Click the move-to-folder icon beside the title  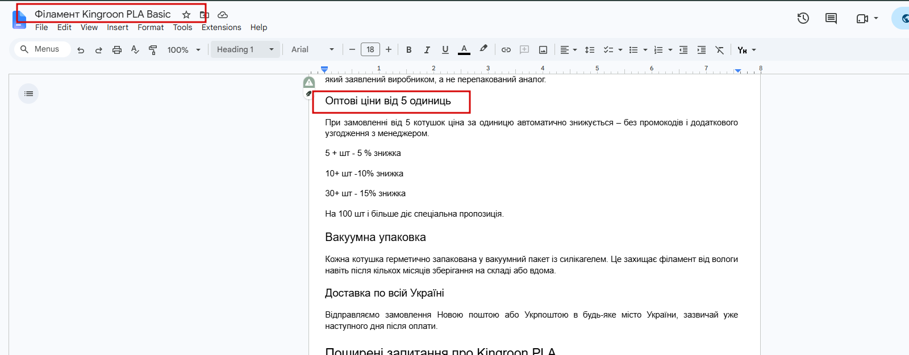[205, 15]
